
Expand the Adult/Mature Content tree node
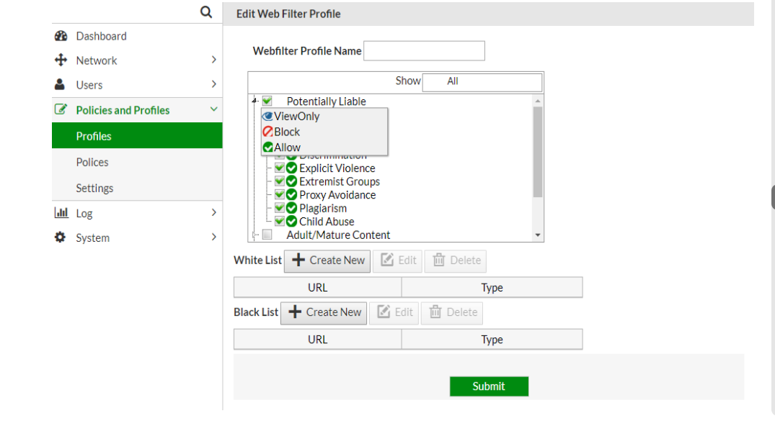(x=254, y=235)
